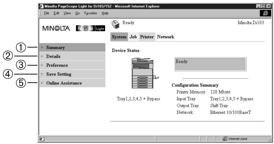Close the Internet Explorer window

coord(269,6)
